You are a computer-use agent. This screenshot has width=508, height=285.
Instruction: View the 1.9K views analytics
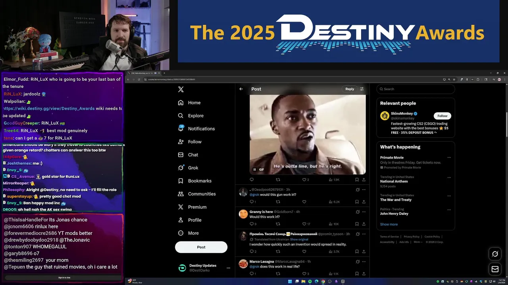334,180
